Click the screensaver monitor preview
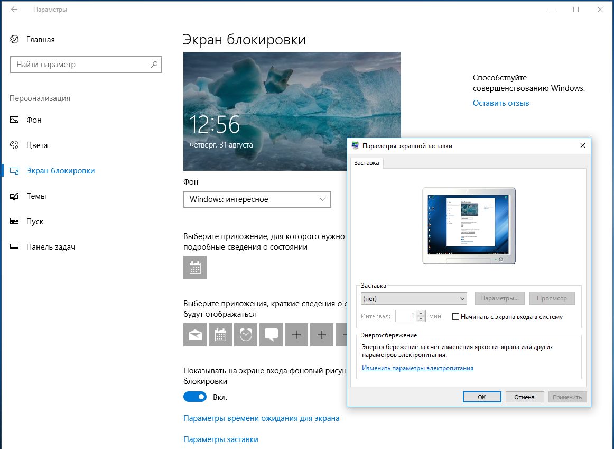614x449 pixels. pyautogui.click(x=469, y=226)
